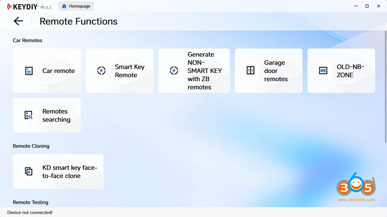Click the Remotes searching magnifier icon
The height and width of the screenshot is (217, 387).
tap(29, 115)
